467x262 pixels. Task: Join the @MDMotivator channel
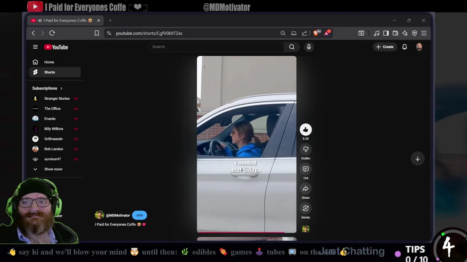coord(139,215)
